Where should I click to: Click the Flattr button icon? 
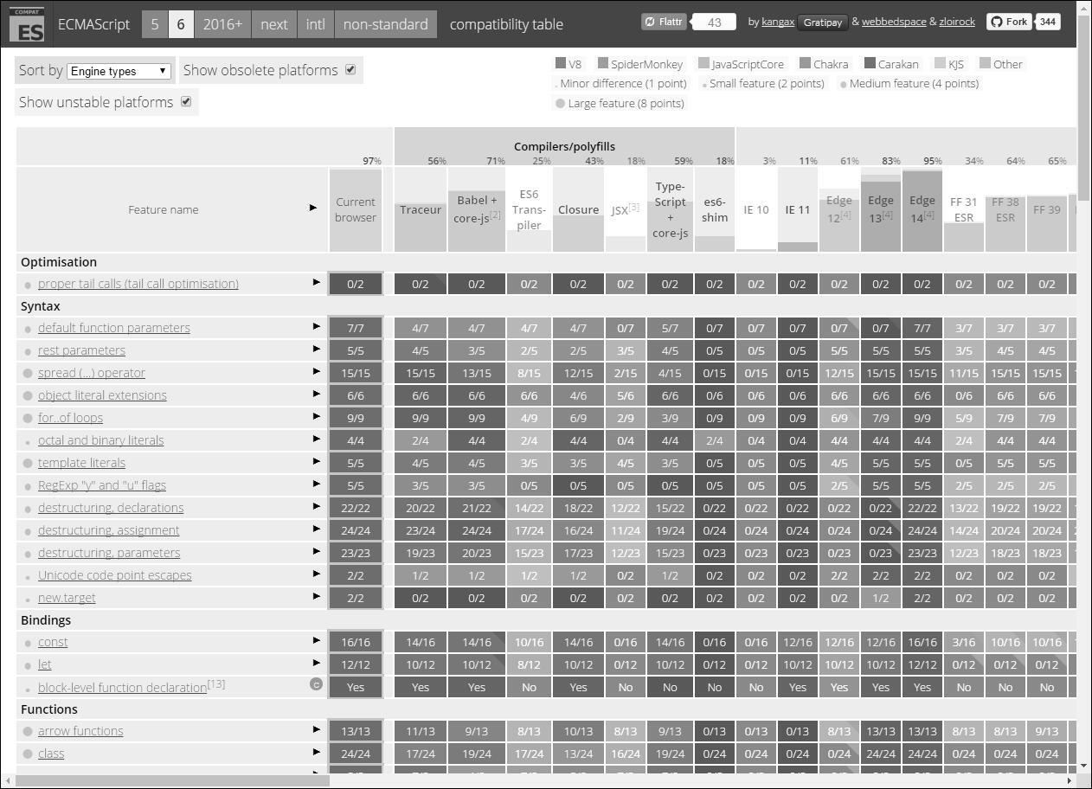(665, 22)
